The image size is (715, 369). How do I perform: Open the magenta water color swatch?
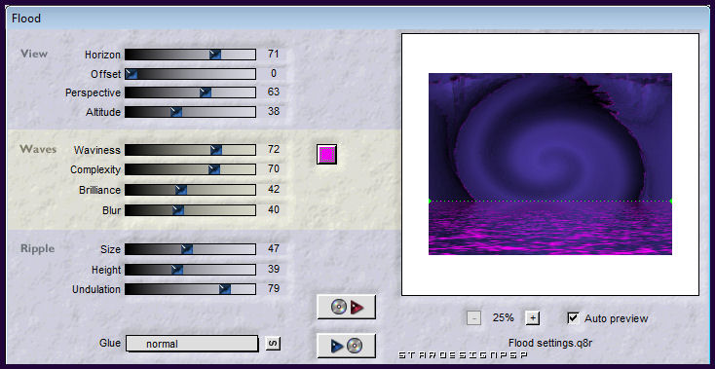point(326,155)
